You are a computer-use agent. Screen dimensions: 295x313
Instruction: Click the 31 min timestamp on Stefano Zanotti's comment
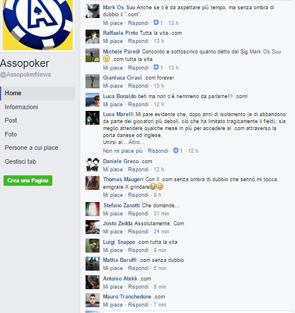[x=161, y=214]
